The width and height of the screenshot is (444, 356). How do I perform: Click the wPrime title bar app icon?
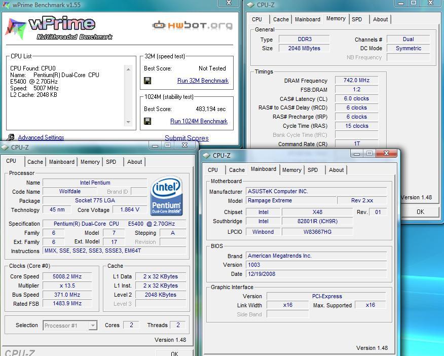click(x=6, y=5)
